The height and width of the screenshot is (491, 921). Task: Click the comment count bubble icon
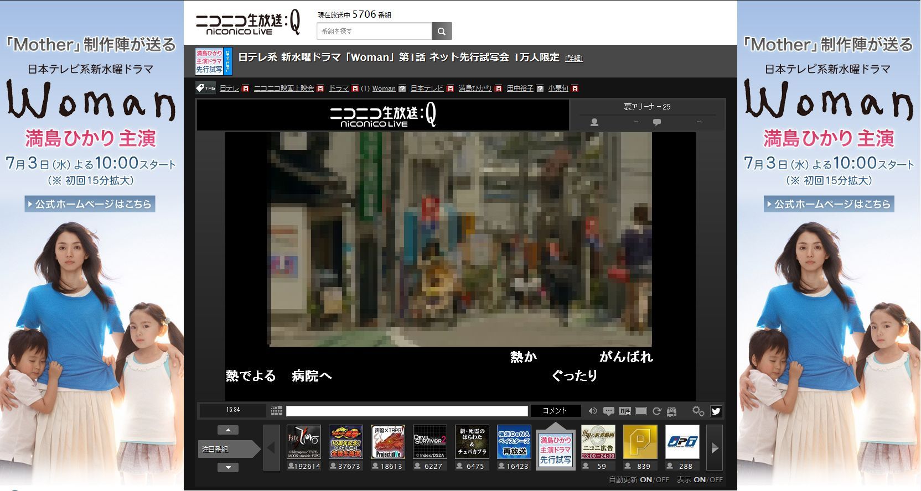pos(657,122)
